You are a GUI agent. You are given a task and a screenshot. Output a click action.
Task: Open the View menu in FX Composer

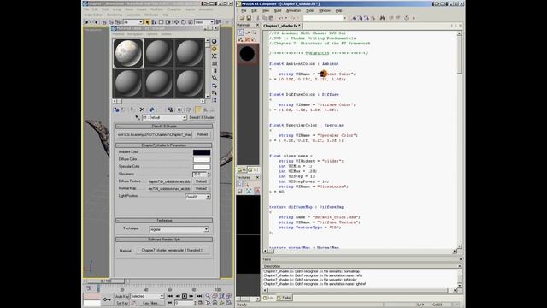(x=266, y=11)
